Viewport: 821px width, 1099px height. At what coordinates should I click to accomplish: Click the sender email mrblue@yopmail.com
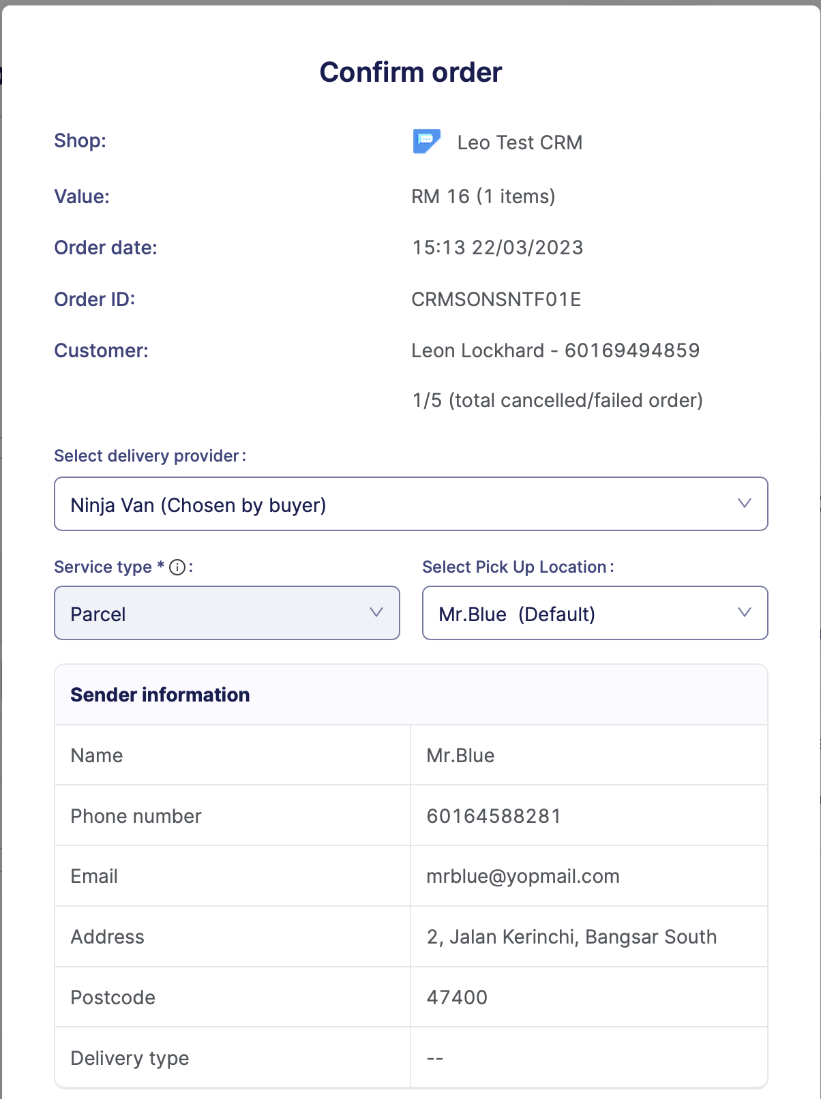pos(522,876)
